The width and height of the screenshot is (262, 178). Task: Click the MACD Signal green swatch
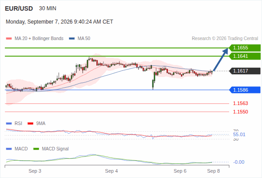[x=36, y=149]
